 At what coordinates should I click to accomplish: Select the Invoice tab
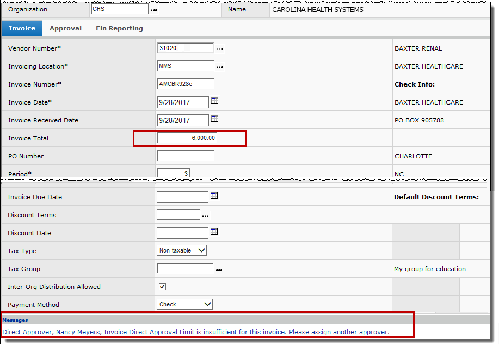22,28
